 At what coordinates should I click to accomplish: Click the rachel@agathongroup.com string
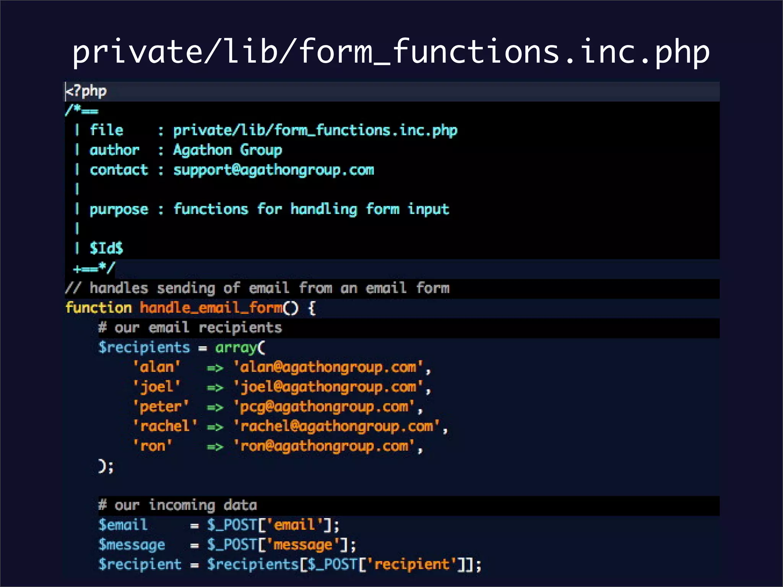pos(336,426)
